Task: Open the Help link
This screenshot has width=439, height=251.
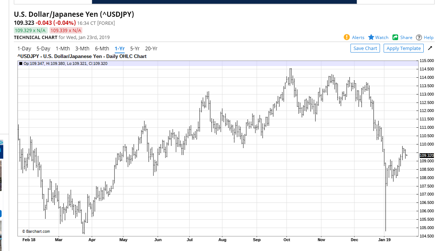Action: 428,37
